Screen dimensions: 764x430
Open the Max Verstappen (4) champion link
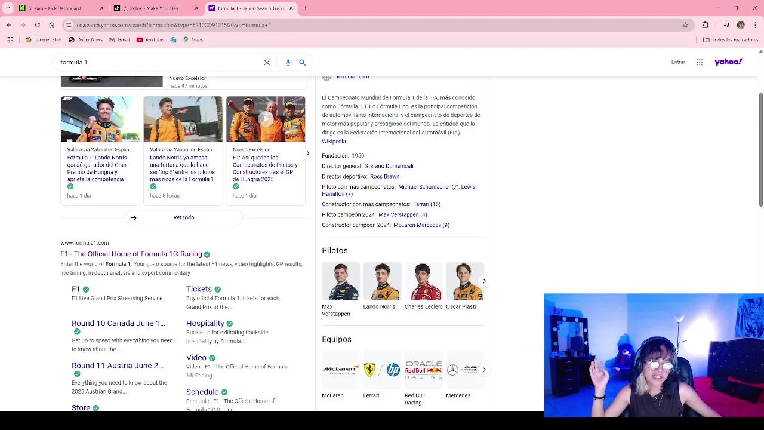coord(403,214)
